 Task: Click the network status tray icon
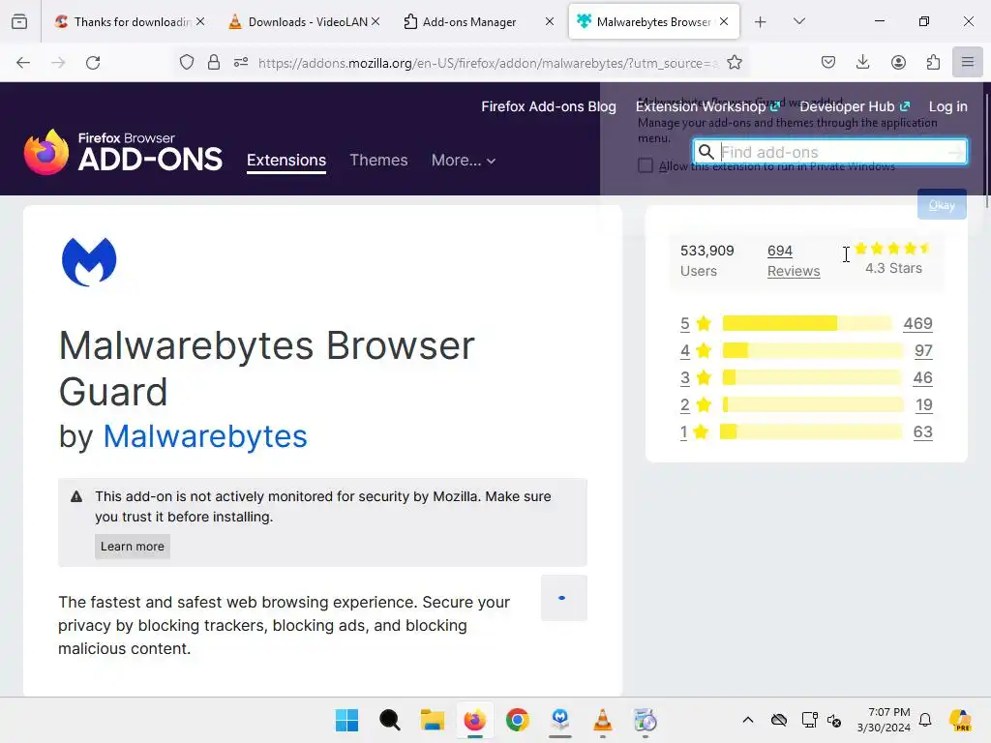tap(809, 720)
